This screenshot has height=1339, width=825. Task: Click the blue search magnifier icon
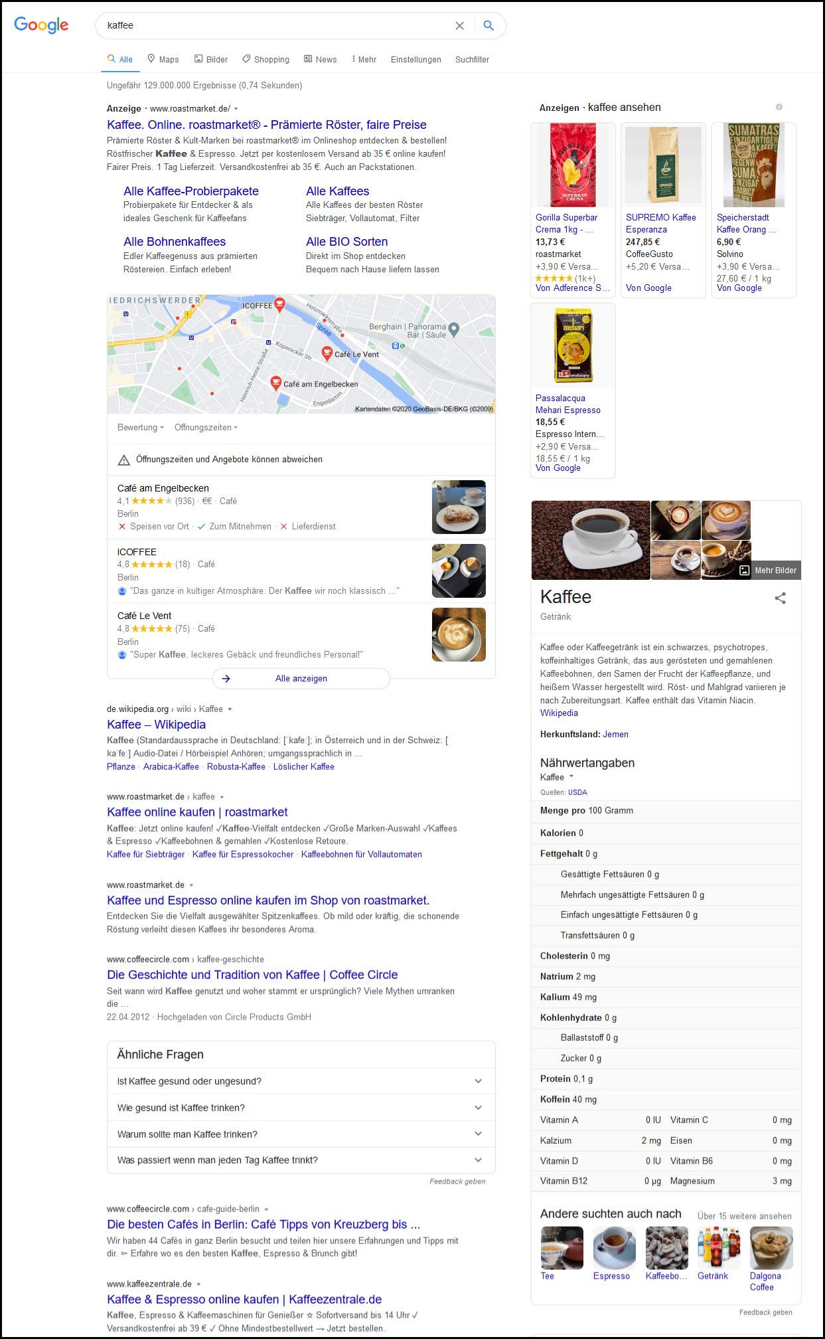(488, 25)
